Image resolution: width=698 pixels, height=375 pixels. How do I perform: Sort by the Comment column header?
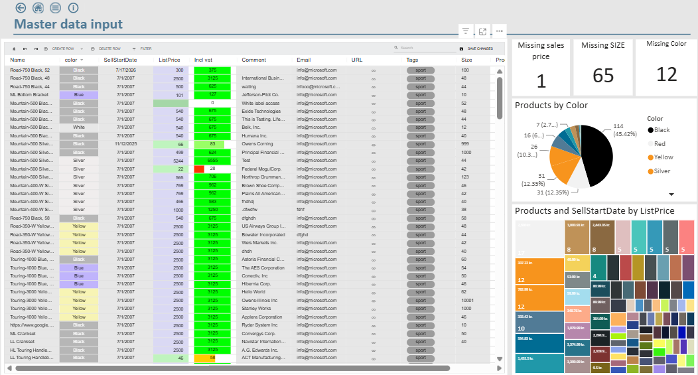coord(253,60)
